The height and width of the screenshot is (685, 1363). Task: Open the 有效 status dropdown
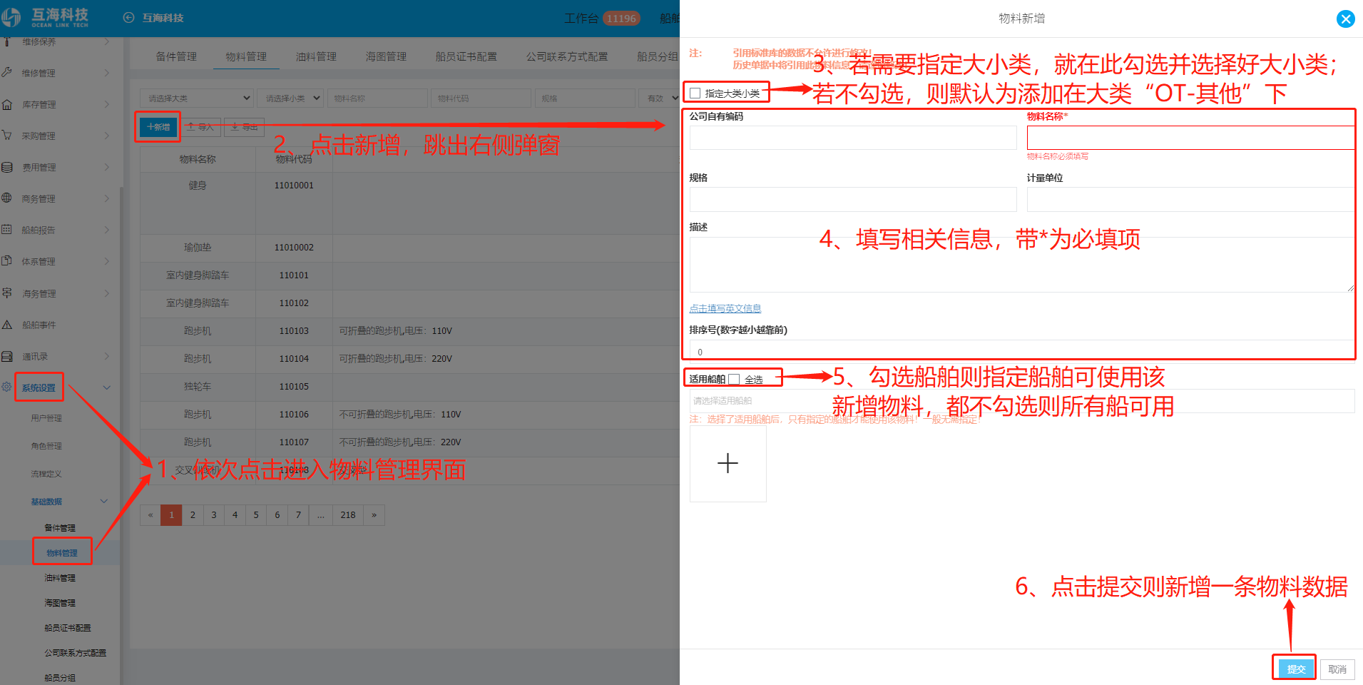pos(660,98)
